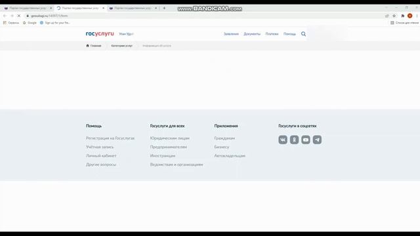Viewport: 420px width, 236px height.
Task: Go to home via house breadcrumb icon
Action: pos(87,45)
